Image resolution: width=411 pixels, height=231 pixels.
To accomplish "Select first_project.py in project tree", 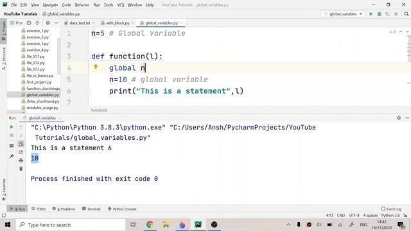I will (39, 82).
